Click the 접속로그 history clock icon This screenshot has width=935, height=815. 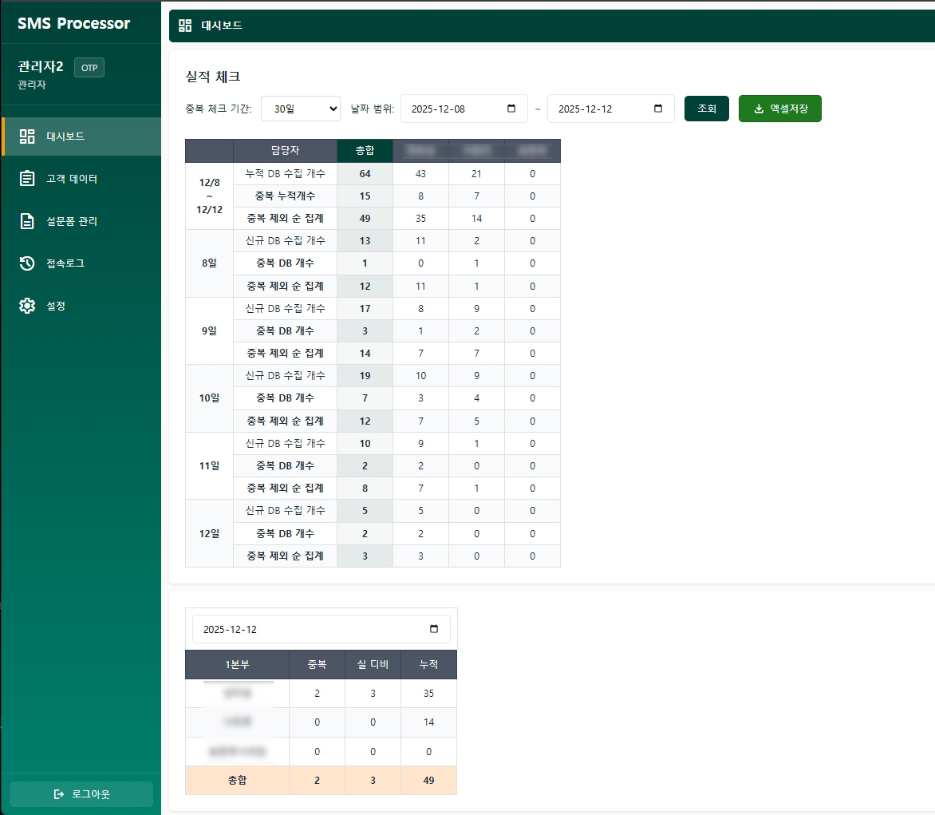click(26, 263)
